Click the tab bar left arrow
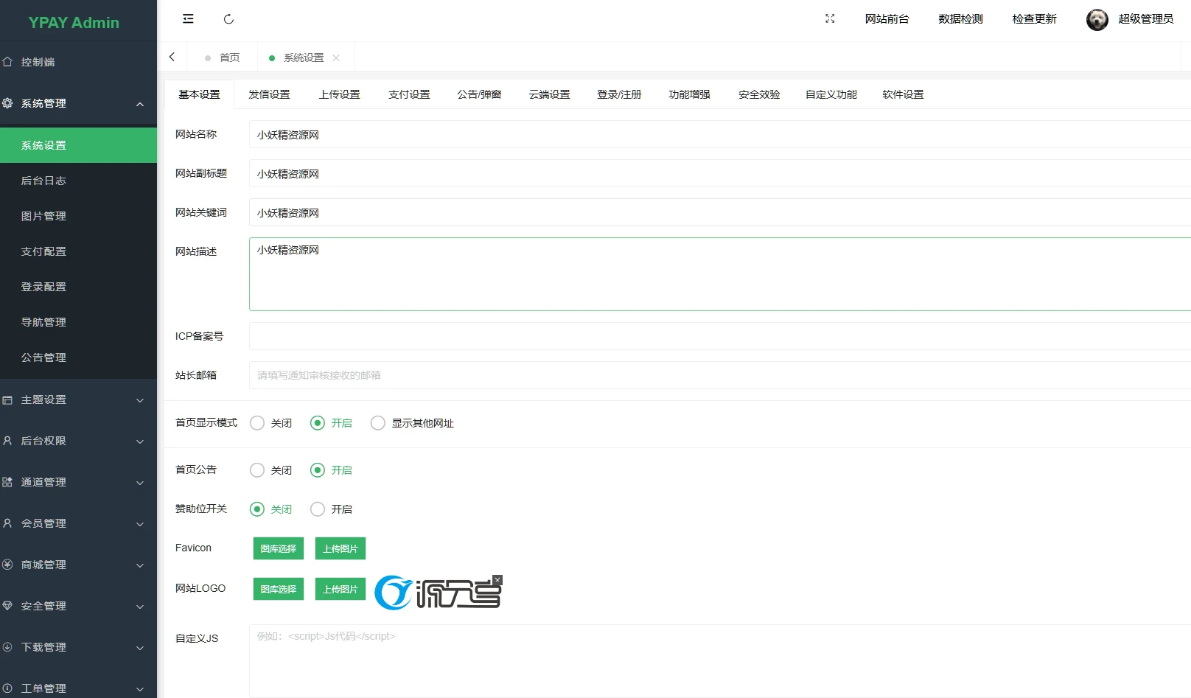 [x=172, y=57]
